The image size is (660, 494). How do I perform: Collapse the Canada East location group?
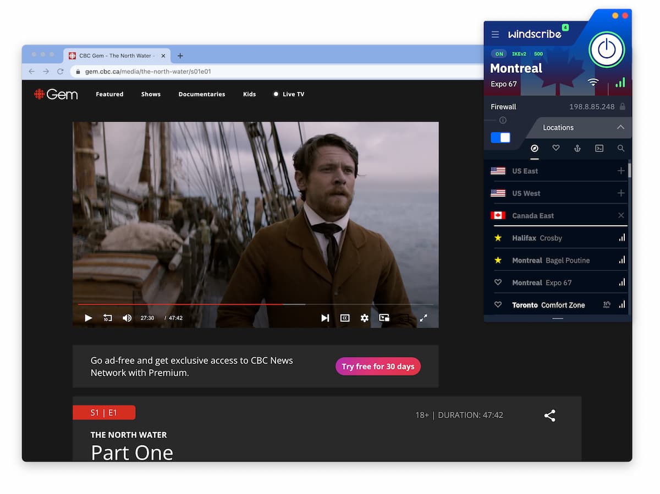pyautogui.click(x=621, y=215)
